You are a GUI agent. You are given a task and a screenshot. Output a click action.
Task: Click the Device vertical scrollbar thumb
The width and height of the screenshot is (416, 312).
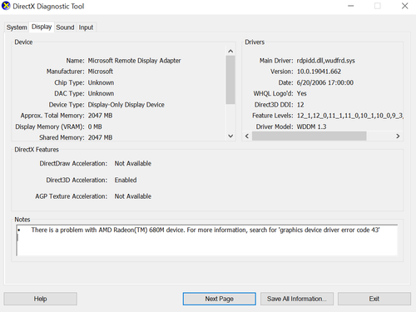[230, 80]
